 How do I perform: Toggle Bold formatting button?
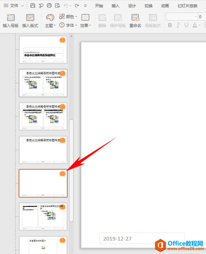pyautogui.click(x=170, y=25)
